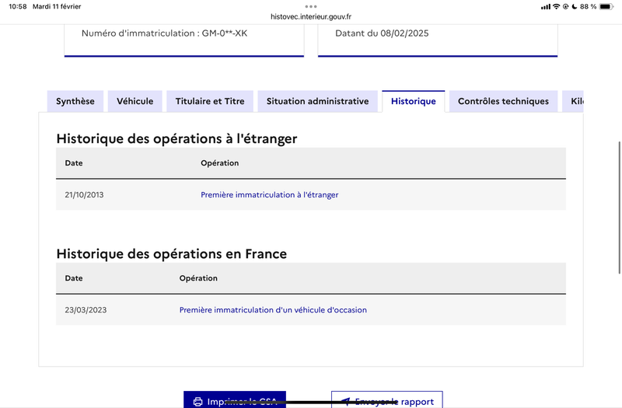This screenshot has width=622, height=408.
Task: Click the page vertical scrollbar
Action: pyautogui.click(x=619, y=207)
